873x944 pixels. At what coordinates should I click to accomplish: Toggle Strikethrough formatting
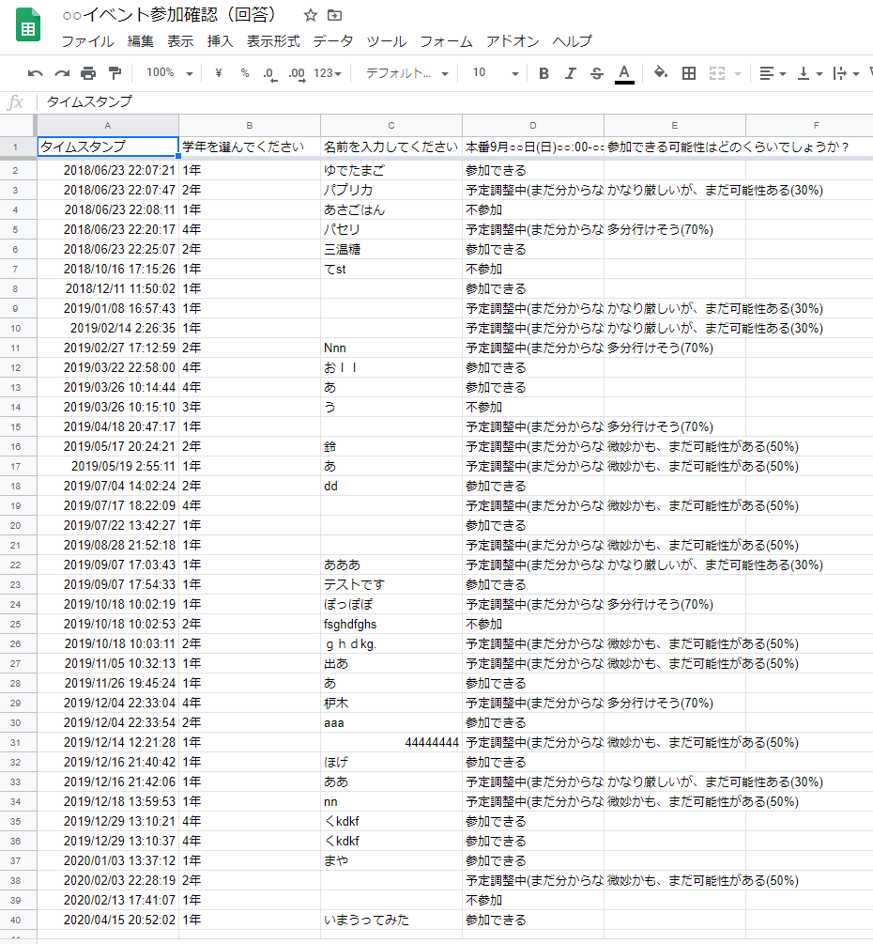(x=596, y=73)
